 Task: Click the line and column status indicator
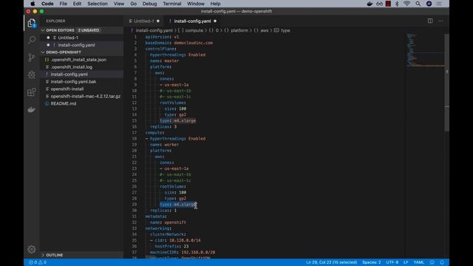tap(331, 262)
